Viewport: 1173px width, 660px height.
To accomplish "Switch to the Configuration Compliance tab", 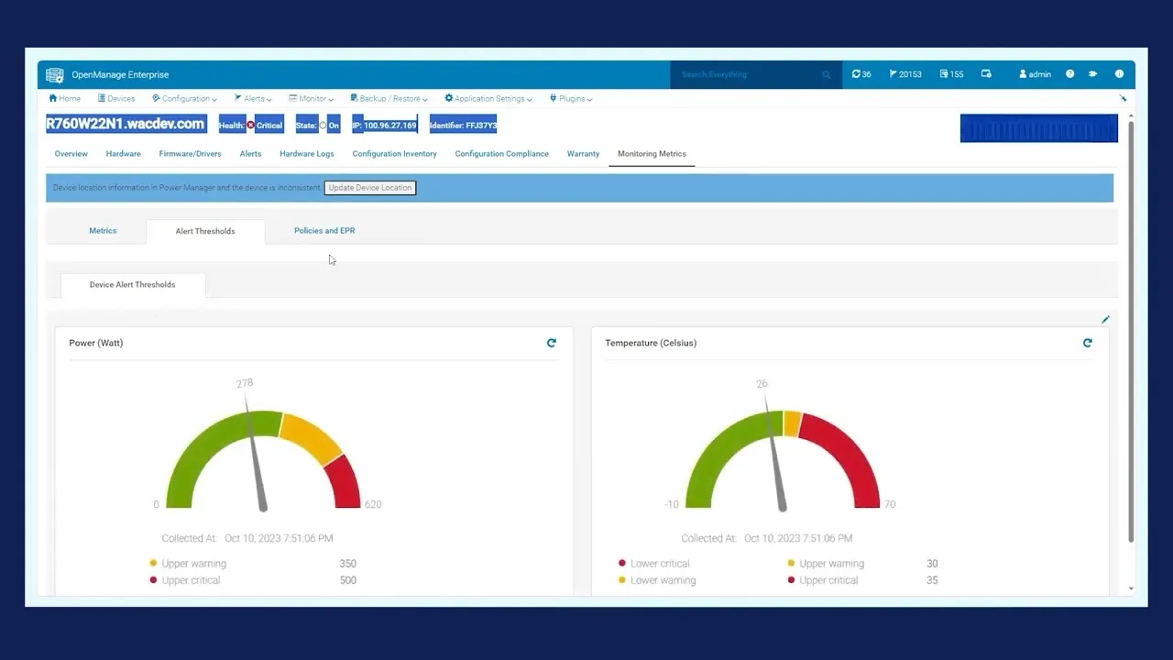I will coord(502,154).
